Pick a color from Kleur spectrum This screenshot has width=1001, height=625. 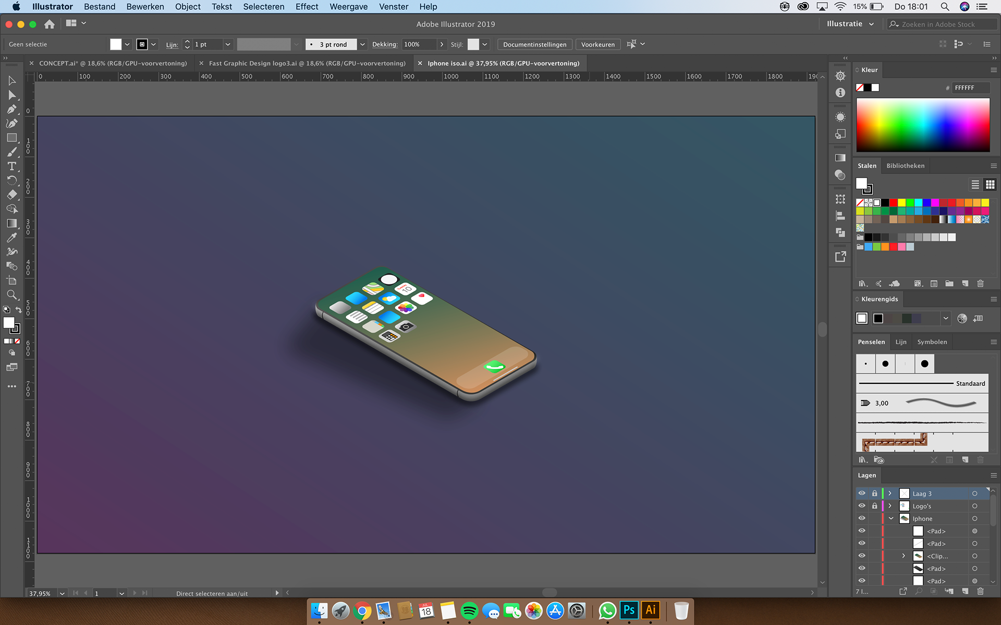click(922, 125)
